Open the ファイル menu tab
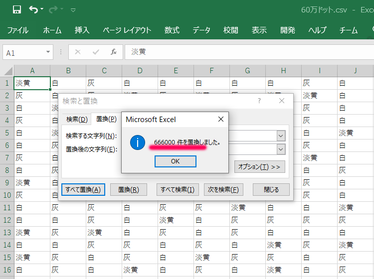 point(17,30)
